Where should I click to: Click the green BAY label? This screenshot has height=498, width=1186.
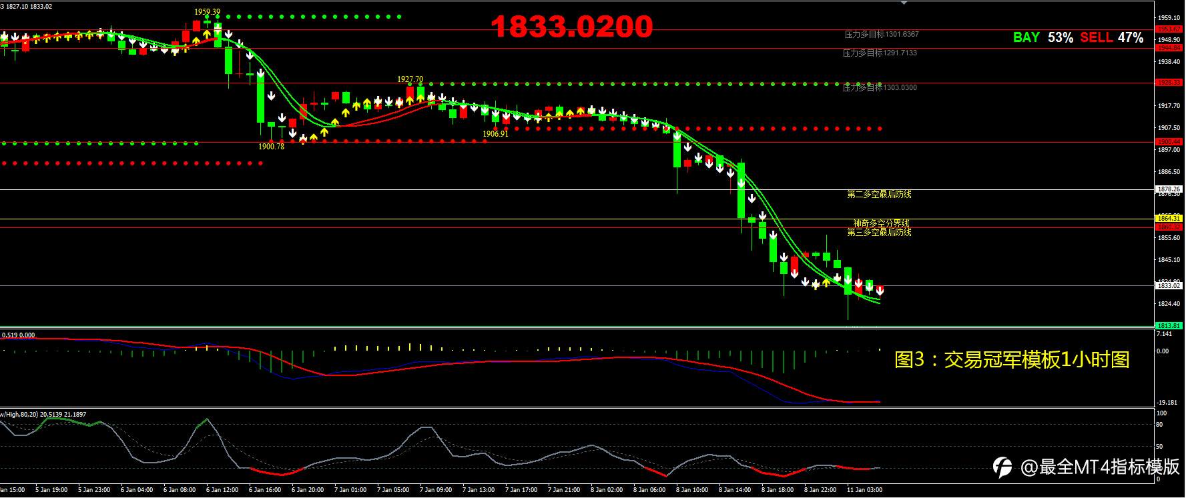[x=1026, y=37]
